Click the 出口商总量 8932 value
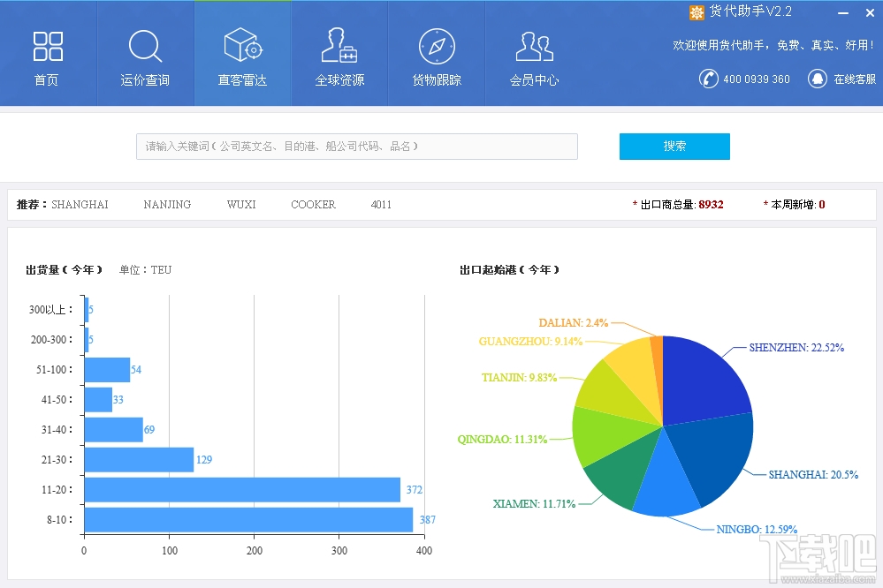The image size is (883, 588). coord(711,204)
